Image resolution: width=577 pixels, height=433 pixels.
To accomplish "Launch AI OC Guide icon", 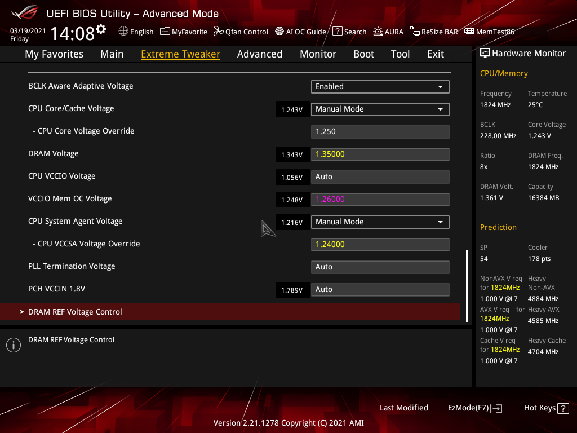I will coord(279,32).
